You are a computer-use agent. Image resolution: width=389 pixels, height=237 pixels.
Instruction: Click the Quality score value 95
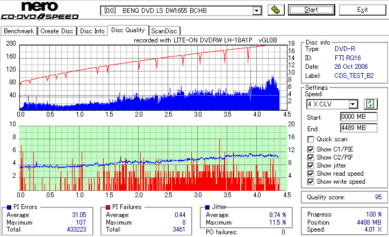[378, 197]
